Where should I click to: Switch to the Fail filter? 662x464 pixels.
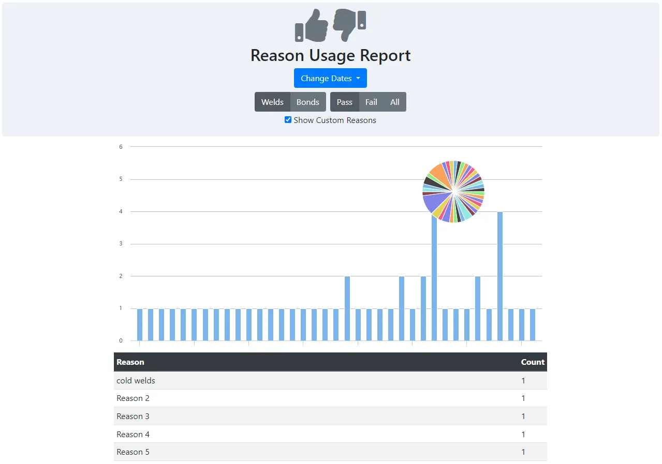371,102
